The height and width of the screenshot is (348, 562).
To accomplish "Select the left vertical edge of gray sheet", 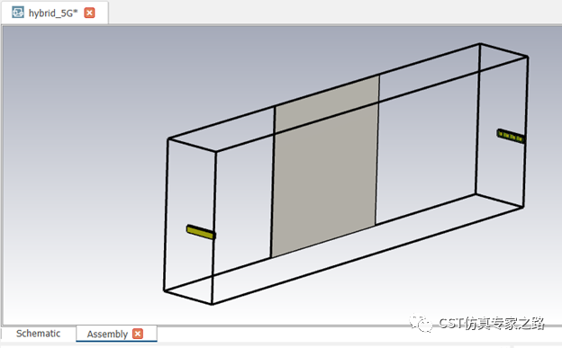I will (x=273, y=182).
